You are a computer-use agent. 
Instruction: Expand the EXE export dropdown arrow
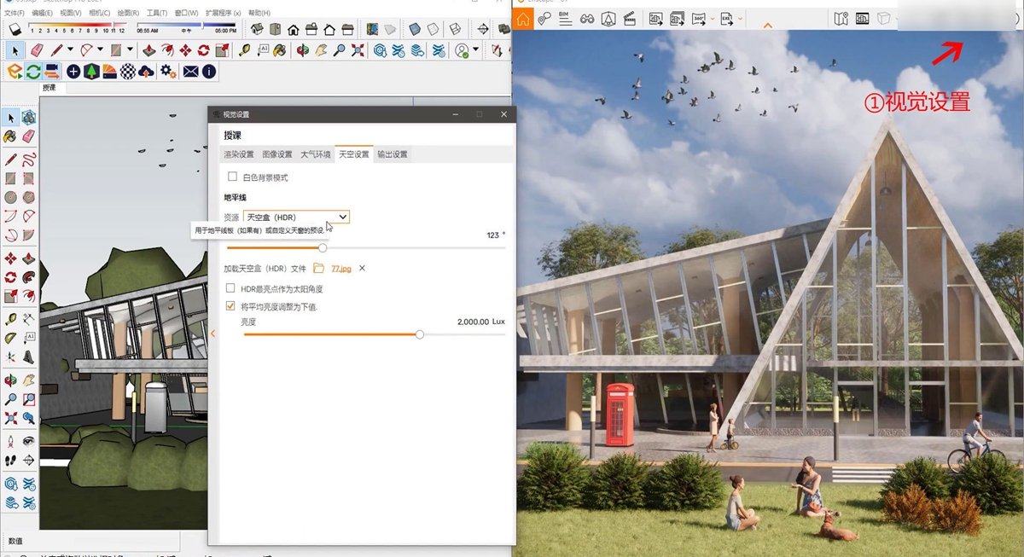coord(740,19)
